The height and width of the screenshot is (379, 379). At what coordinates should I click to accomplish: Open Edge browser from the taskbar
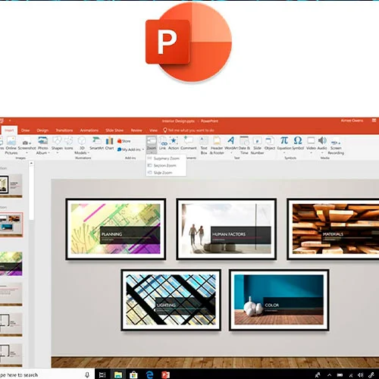pyautogui.click(x=149, y=375)
